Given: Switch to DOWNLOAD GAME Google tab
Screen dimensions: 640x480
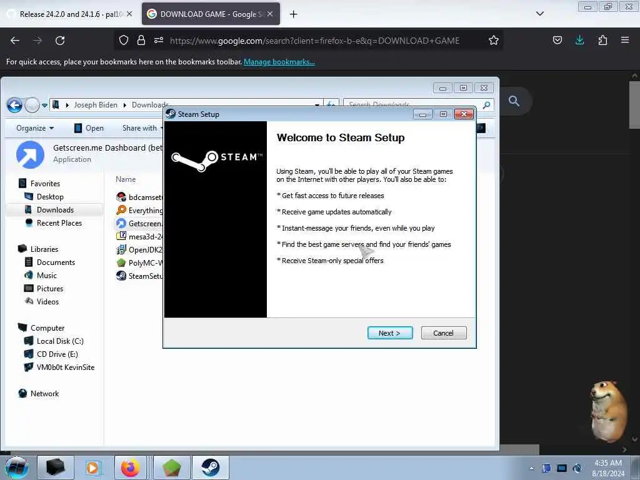Looking at the screenshot, I should (x=211, y=14).
